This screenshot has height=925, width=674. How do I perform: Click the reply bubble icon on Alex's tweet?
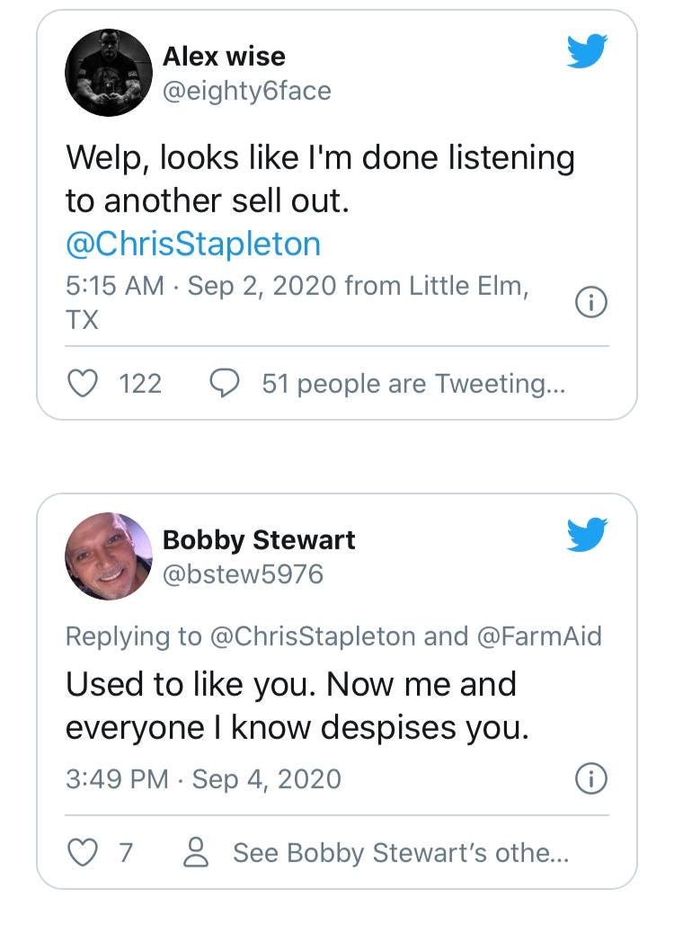click(x=222, y=384)
